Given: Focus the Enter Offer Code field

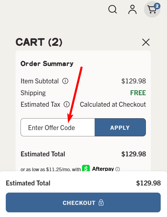Looking at the screenshot, I should tap(58, 128).
